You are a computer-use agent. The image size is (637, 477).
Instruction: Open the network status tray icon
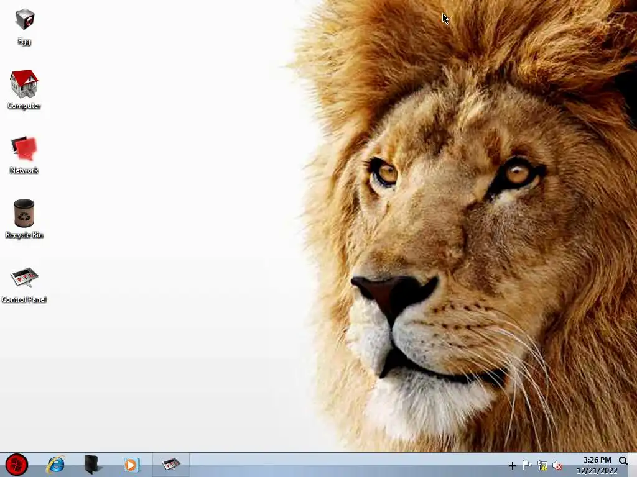coord(542,466)
